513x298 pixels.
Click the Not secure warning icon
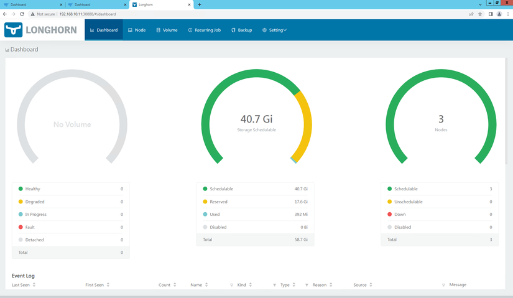pyautogui.click(x=32, y=14)
